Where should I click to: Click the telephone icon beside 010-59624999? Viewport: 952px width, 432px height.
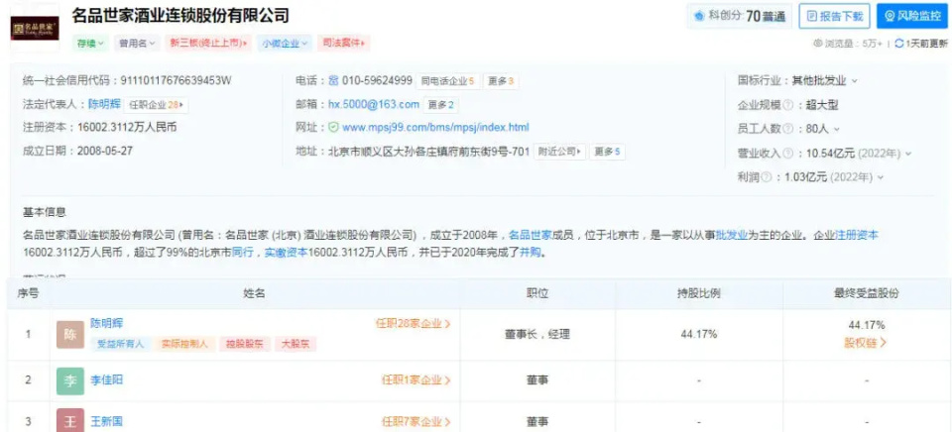(333, 80)
